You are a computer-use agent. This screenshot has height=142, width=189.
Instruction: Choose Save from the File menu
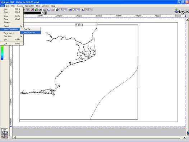(x=12, y=19)
